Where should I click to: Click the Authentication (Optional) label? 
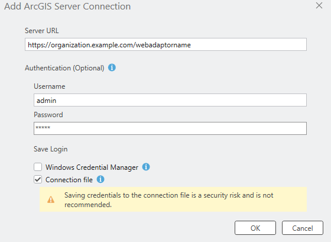(64, 68)
